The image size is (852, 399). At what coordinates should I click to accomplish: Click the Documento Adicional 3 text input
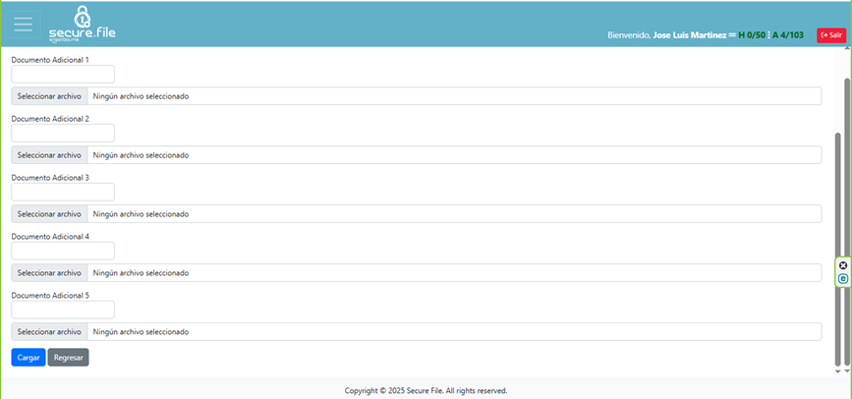point(63,192)
